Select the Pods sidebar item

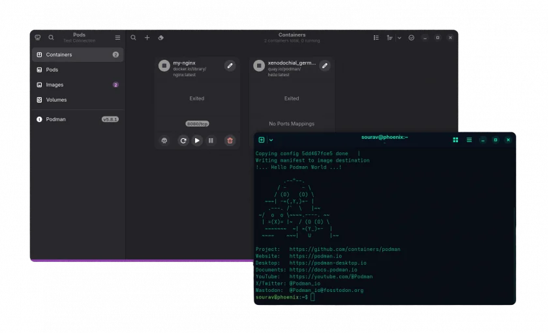tap(78, 70)
